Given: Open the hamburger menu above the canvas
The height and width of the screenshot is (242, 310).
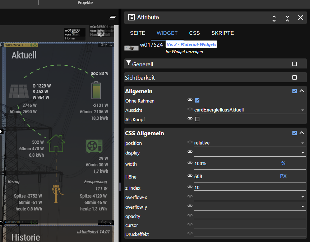Looking at the screenshot, I should tap(112, 18).
